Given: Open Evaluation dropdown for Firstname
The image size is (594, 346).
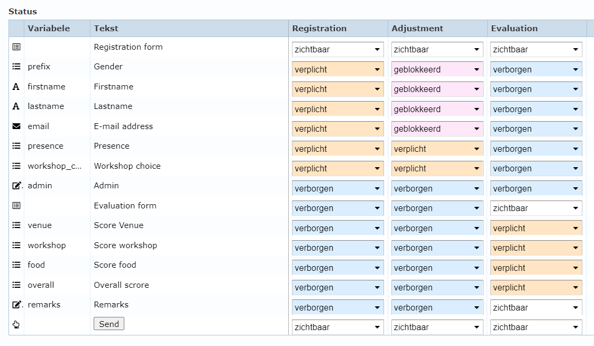Looking at the screenshot, I should point(536,89).
